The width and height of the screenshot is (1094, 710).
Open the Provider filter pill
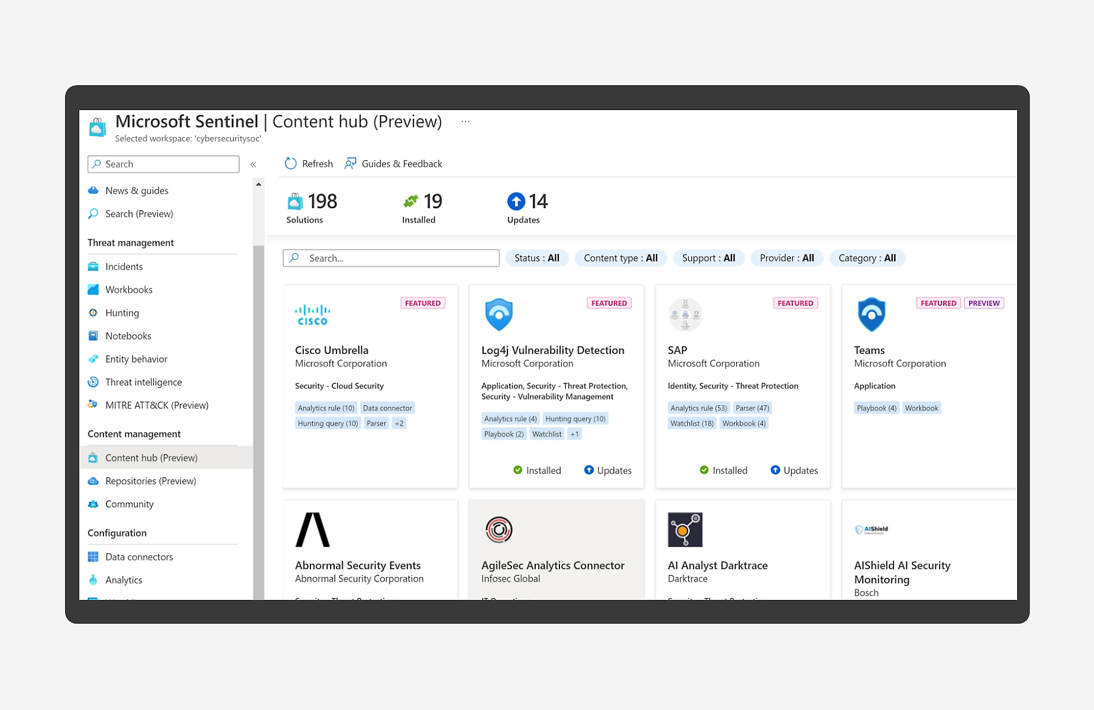pos(786,258)
